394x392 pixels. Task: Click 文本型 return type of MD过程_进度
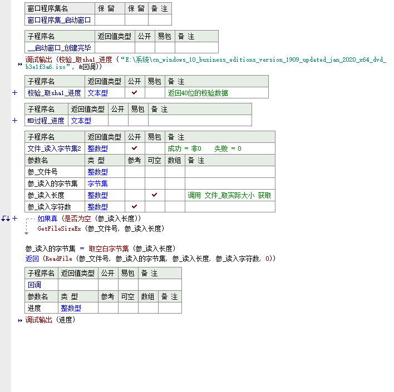pos(81,121)
